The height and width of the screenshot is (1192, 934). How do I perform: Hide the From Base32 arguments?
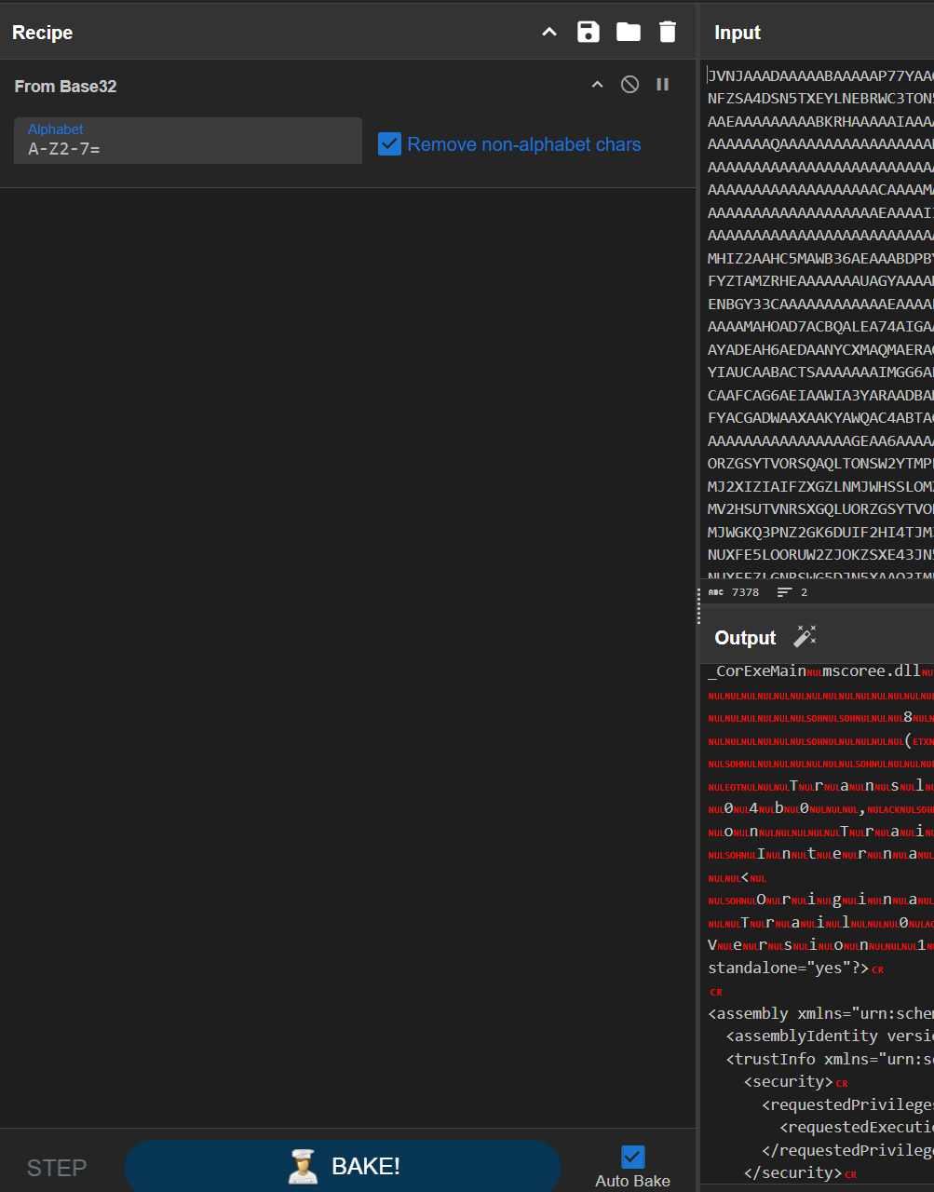(x=598, y=85)
